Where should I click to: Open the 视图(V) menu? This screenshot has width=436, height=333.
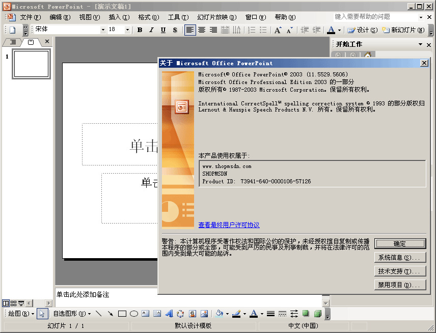tap(90, 17)
